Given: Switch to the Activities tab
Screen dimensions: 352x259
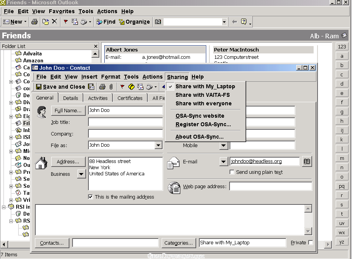Looking at the screenshot, I should coord(98,98).
